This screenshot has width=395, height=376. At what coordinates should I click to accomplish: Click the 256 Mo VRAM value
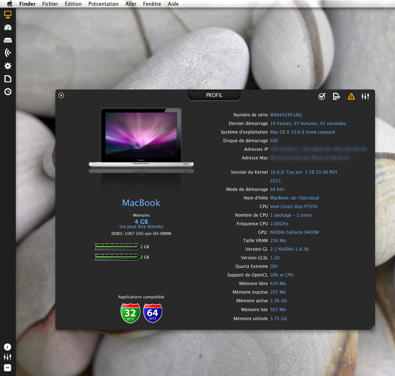point(278,240)
